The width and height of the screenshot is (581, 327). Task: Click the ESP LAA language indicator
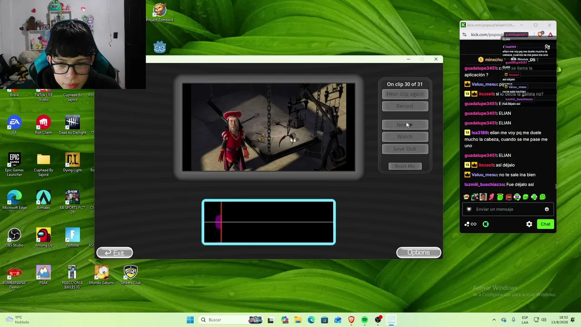click(525, 320)
